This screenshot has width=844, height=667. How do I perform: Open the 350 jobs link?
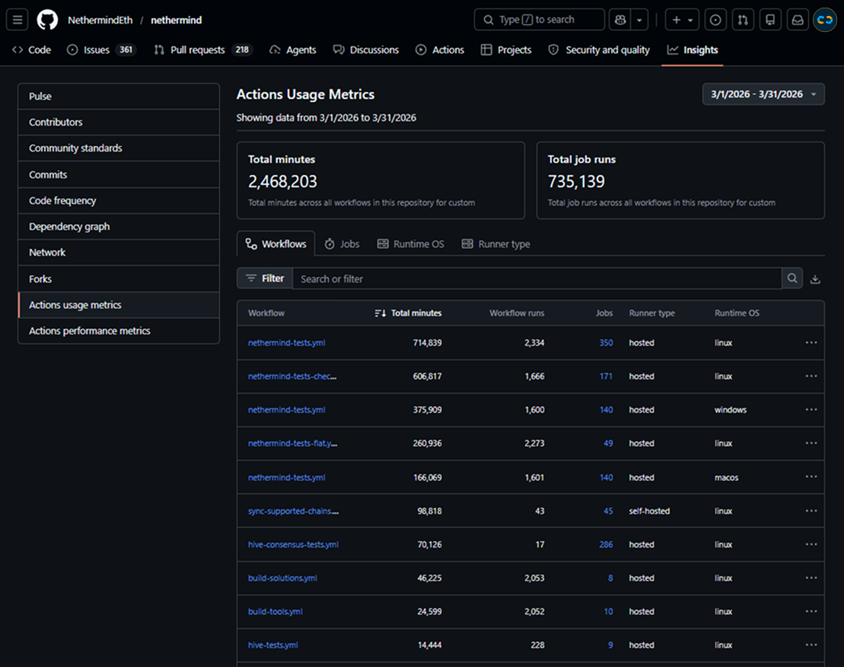pyautogui.click(x=606, y=343)
